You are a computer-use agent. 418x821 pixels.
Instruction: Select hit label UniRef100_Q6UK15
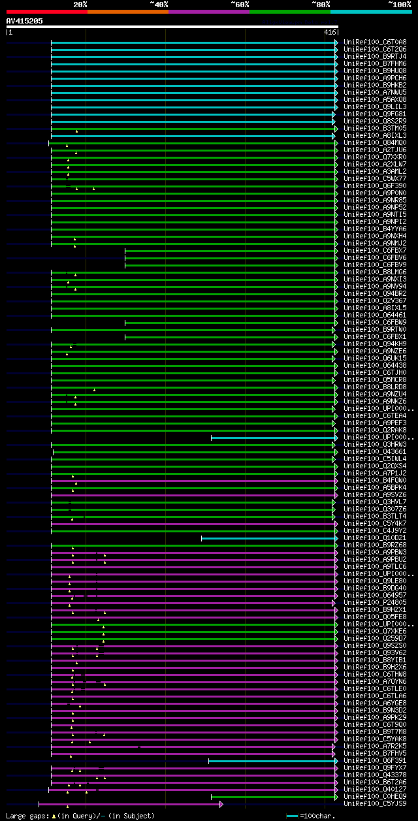[375, 359]
